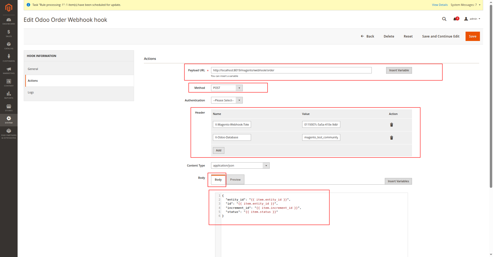Open the Sales sidebar menu
493x257 pixels.
coord(9,34)
